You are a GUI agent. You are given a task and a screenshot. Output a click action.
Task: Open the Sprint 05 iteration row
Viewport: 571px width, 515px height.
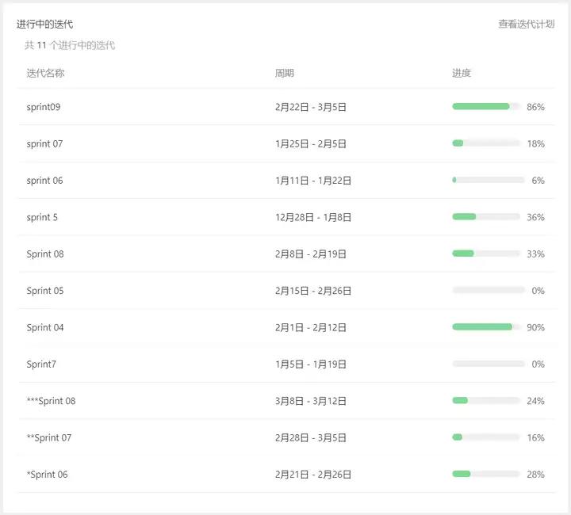coord(45,291)
